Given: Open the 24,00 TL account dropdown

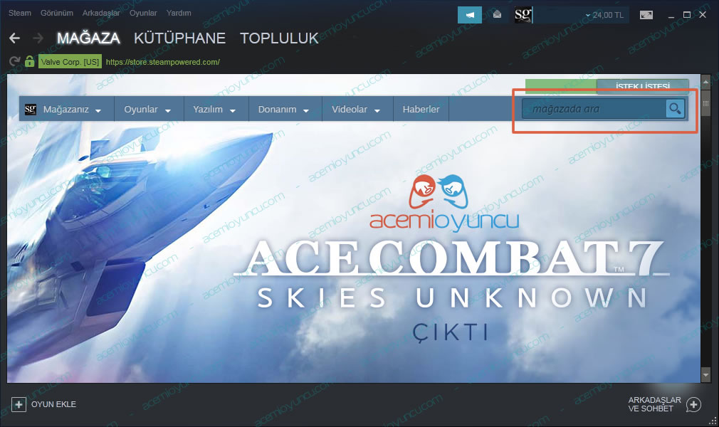Looking at the screenshot, I should click(x=604, y=15).
